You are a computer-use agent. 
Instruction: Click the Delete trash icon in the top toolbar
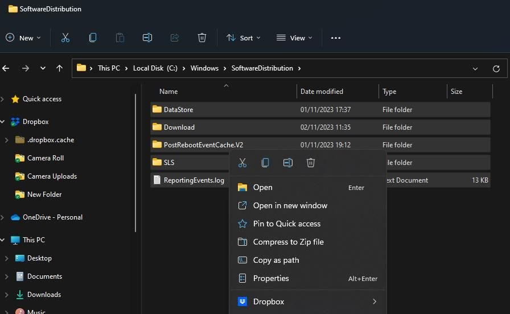[202, 38]
